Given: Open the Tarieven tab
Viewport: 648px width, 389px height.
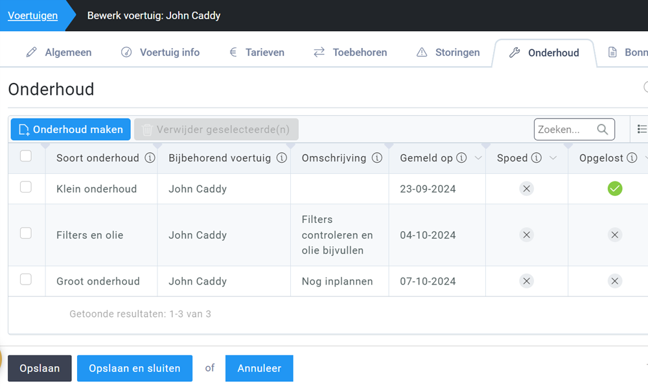Looking at the screenshot, I should coord(257,53).
